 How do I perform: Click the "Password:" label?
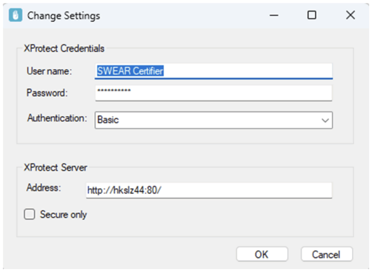click(47, 93)
